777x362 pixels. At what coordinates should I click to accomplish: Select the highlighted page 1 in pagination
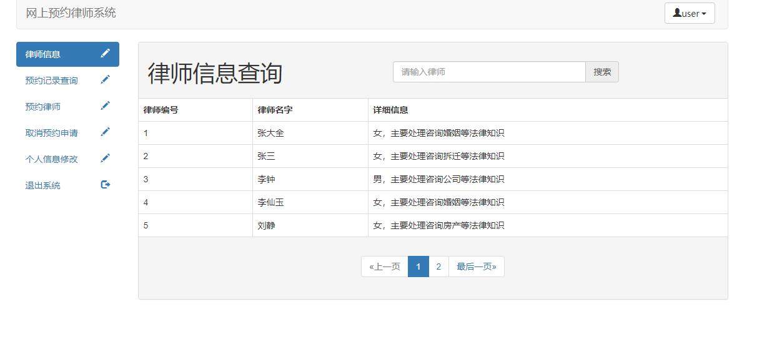coord(418,266)
